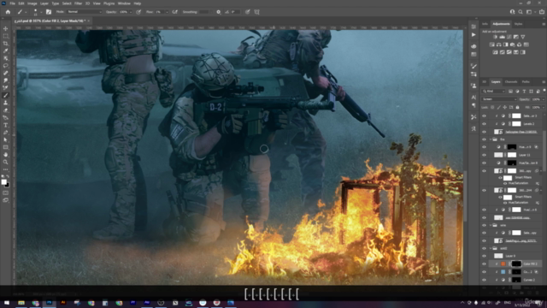Click the Smoothing value field
The height and width of the screenshot is (308, 547).
point(205,12)
